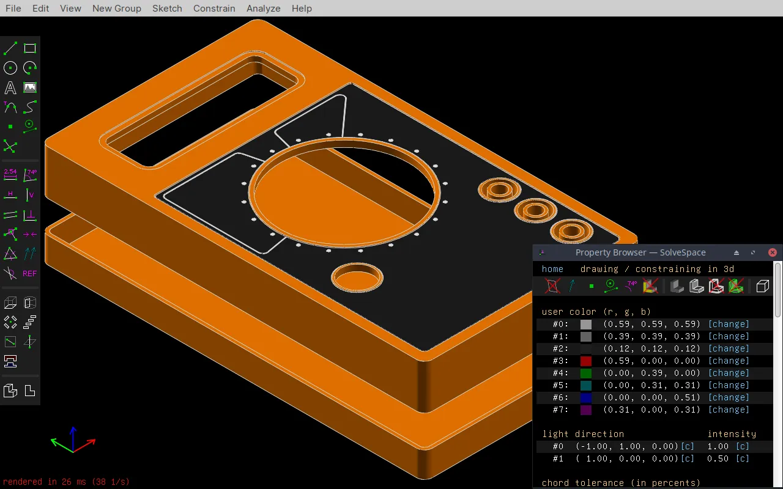Activate the Tangent Arc tool

pyautogui.click(x=10, y=107)
